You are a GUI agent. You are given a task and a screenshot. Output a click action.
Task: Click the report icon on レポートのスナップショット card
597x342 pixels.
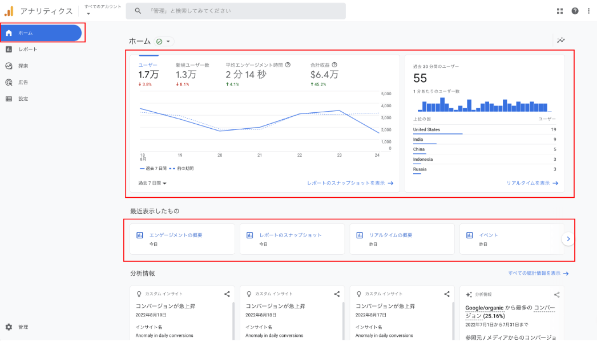tap(250, 235)
